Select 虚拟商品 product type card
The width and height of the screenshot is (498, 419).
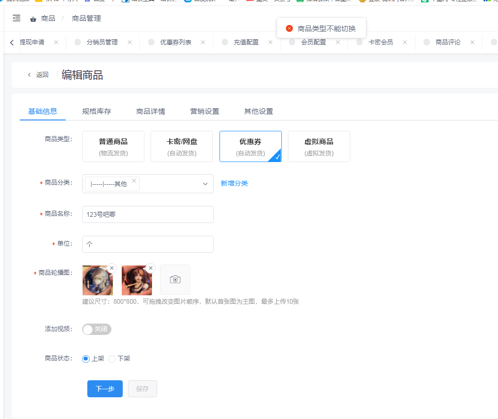(319, 146)
